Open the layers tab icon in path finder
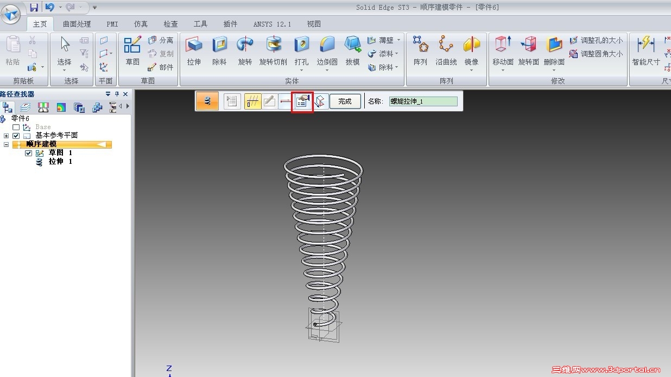Screen dimensions: 671x377 (25, 107)
